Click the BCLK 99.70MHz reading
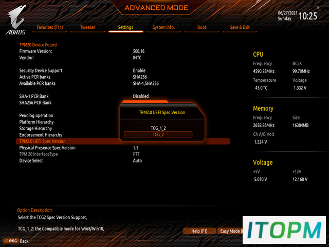The height and width of the screenshot is (247, 329). pyautogui.click(x=301, y=72)
